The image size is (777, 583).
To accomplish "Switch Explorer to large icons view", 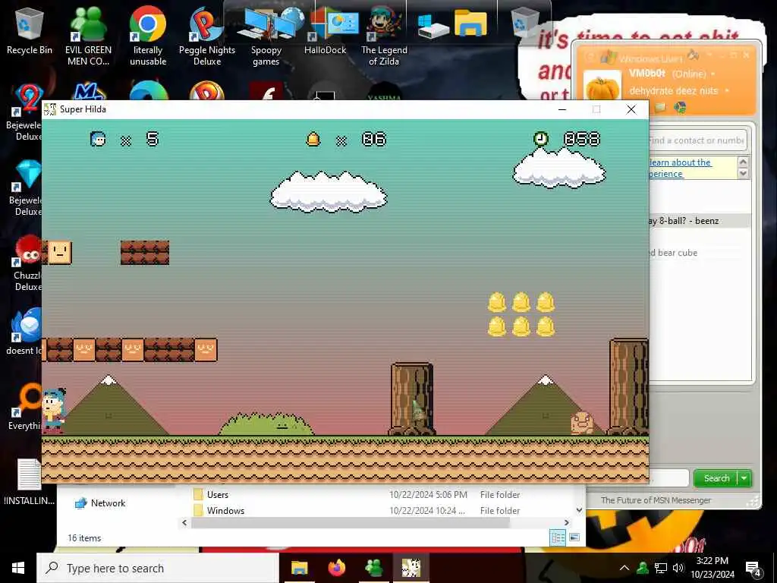I will [574, 537].
